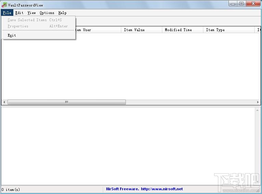Click the VaultPasswordView title bar app icon
Screen dimensions: 262x194
(x=4, y=5)
